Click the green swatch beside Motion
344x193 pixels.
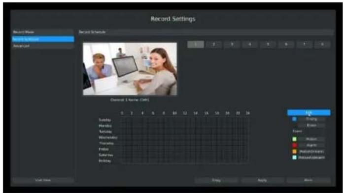pyautogui.click(x=294, y=139)
